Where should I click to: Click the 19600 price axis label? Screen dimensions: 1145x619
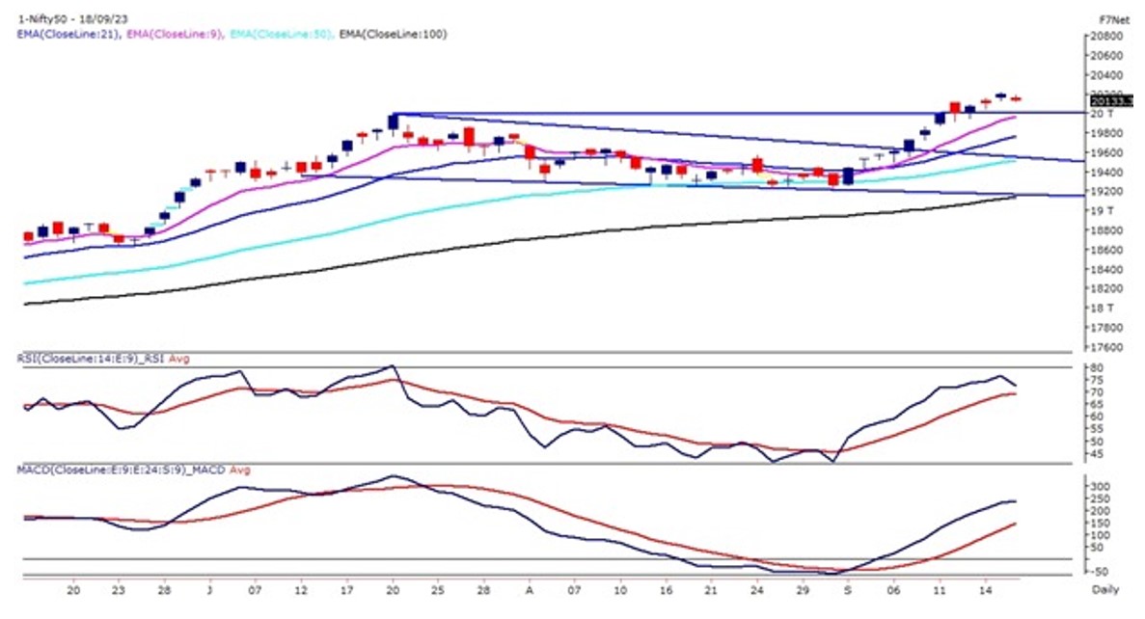click(x=1107, y=152)
